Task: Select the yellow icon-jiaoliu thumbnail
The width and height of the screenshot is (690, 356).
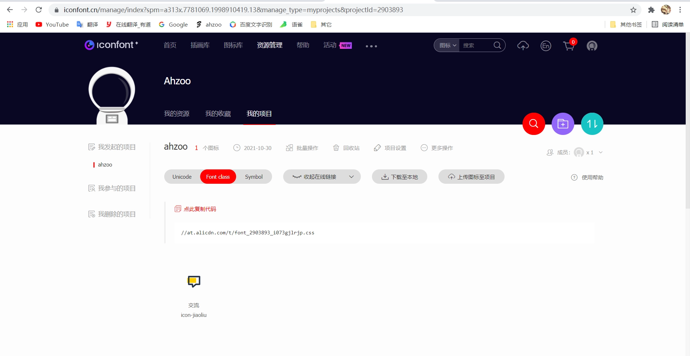Action: [x=194, y=282]
